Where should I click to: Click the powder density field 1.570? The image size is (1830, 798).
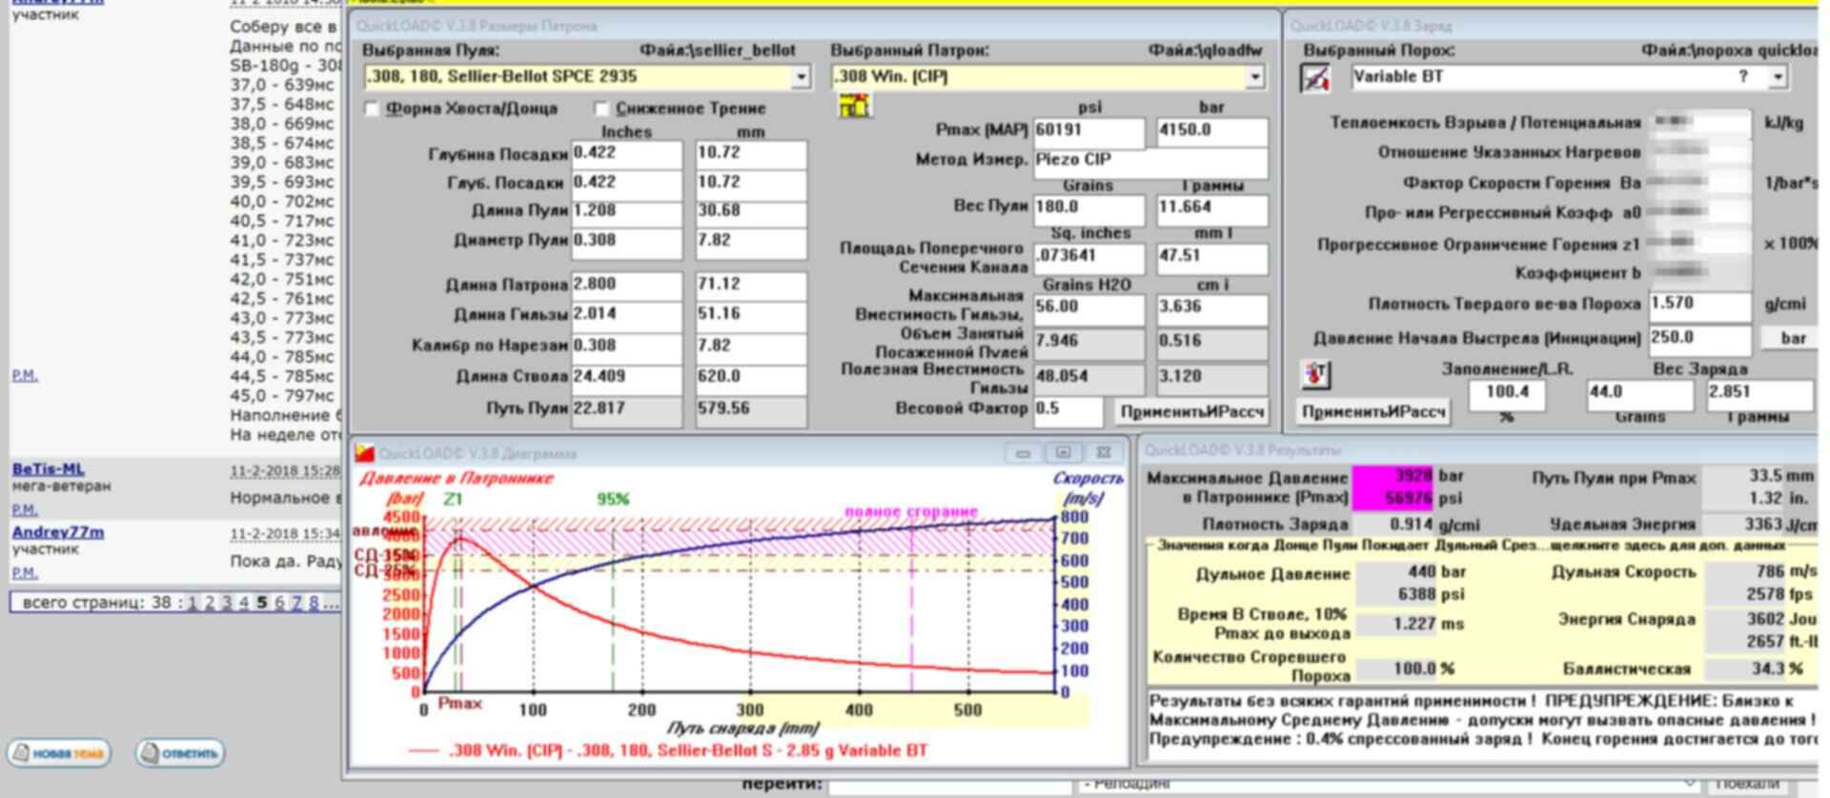[1699, 305]
